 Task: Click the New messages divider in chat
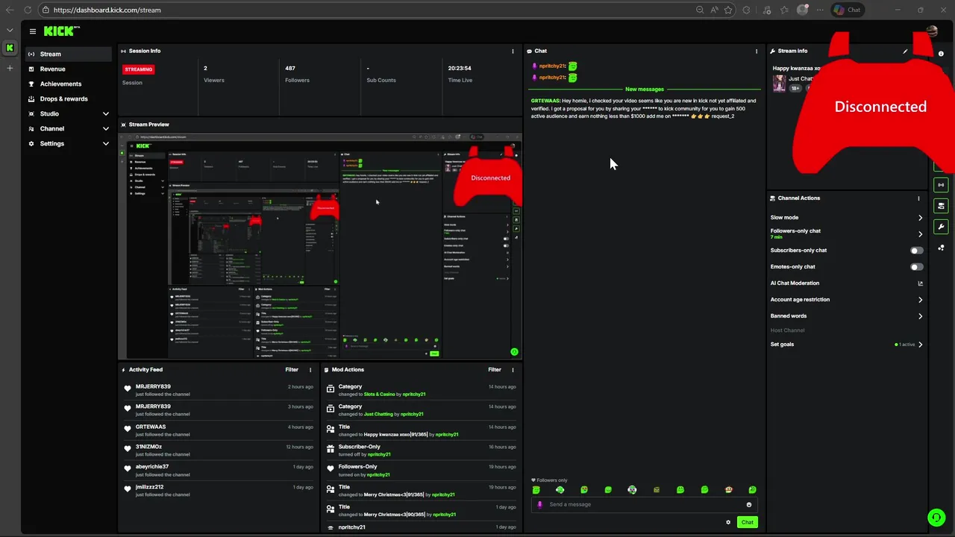point(645,89)
